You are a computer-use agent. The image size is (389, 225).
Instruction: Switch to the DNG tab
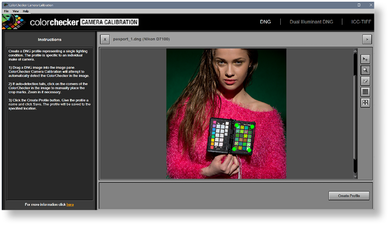tap(265, 22)
